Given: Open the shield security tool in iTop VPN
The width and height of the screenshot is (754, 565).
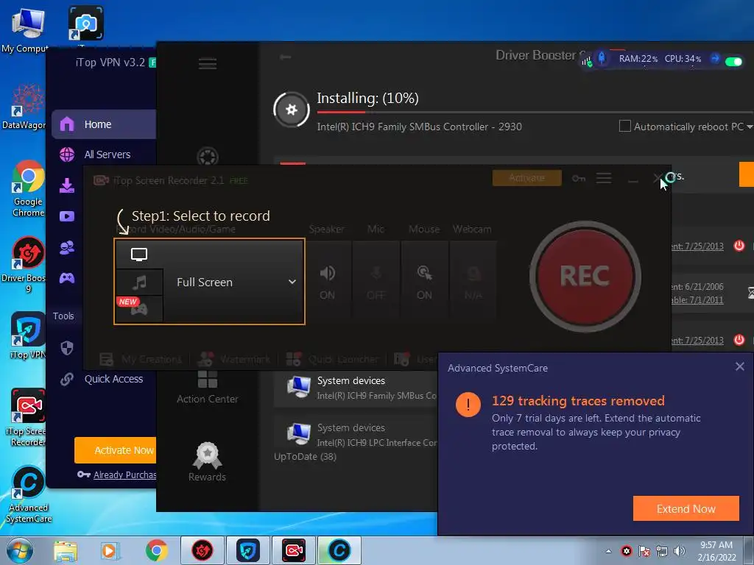Looking at the screenshot, I should click(x=67, y=348).
